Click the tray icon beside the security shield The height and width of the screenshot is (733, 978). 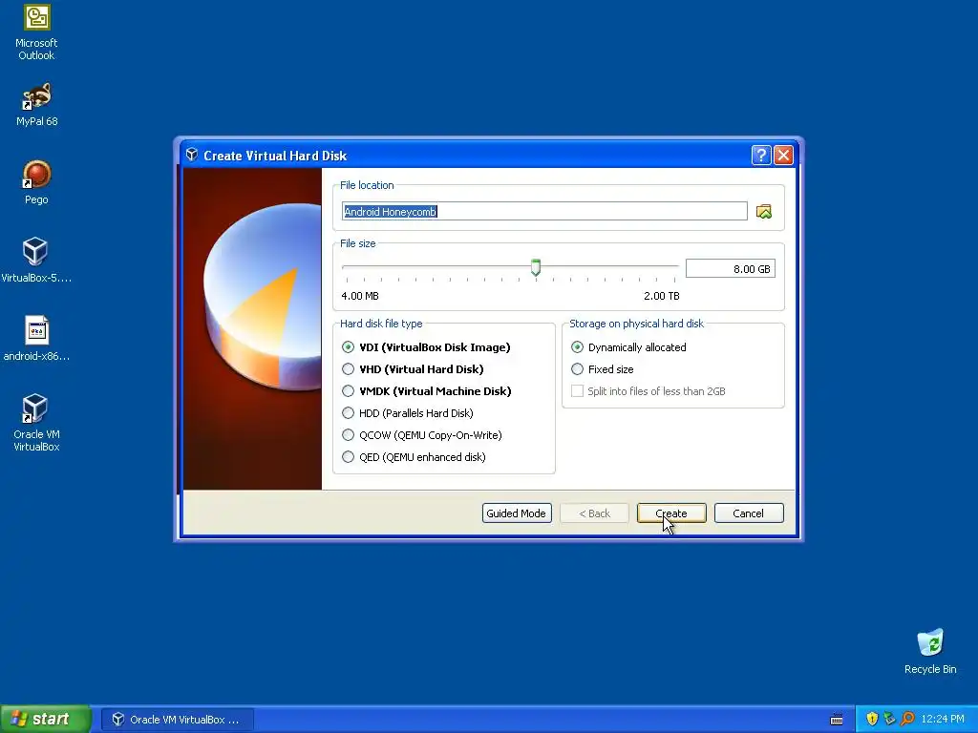(x=889, y=719)
